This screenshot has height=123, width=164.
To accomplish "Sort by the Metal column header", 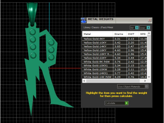I will (x=98, y=34).
